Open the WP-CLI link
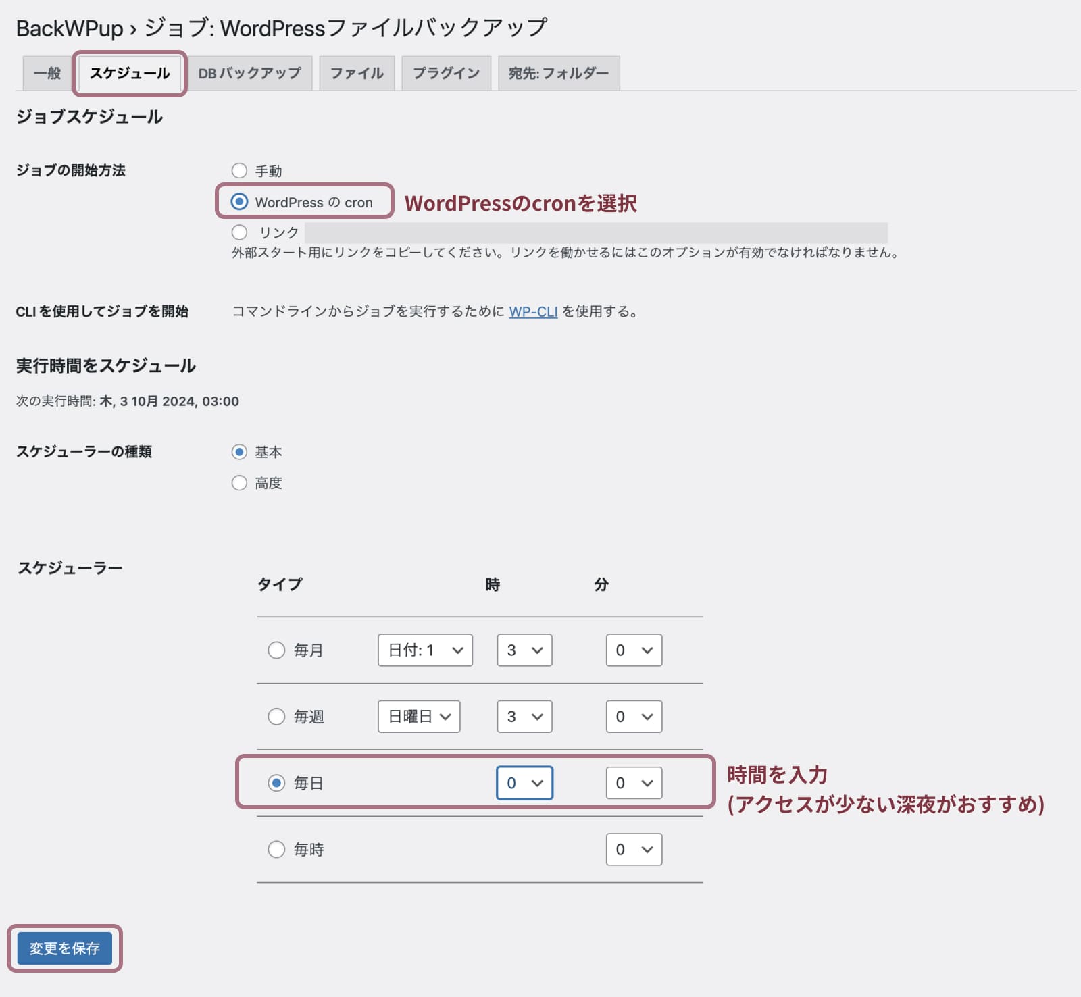1081x997 pixels. click(x=533, y=311)
